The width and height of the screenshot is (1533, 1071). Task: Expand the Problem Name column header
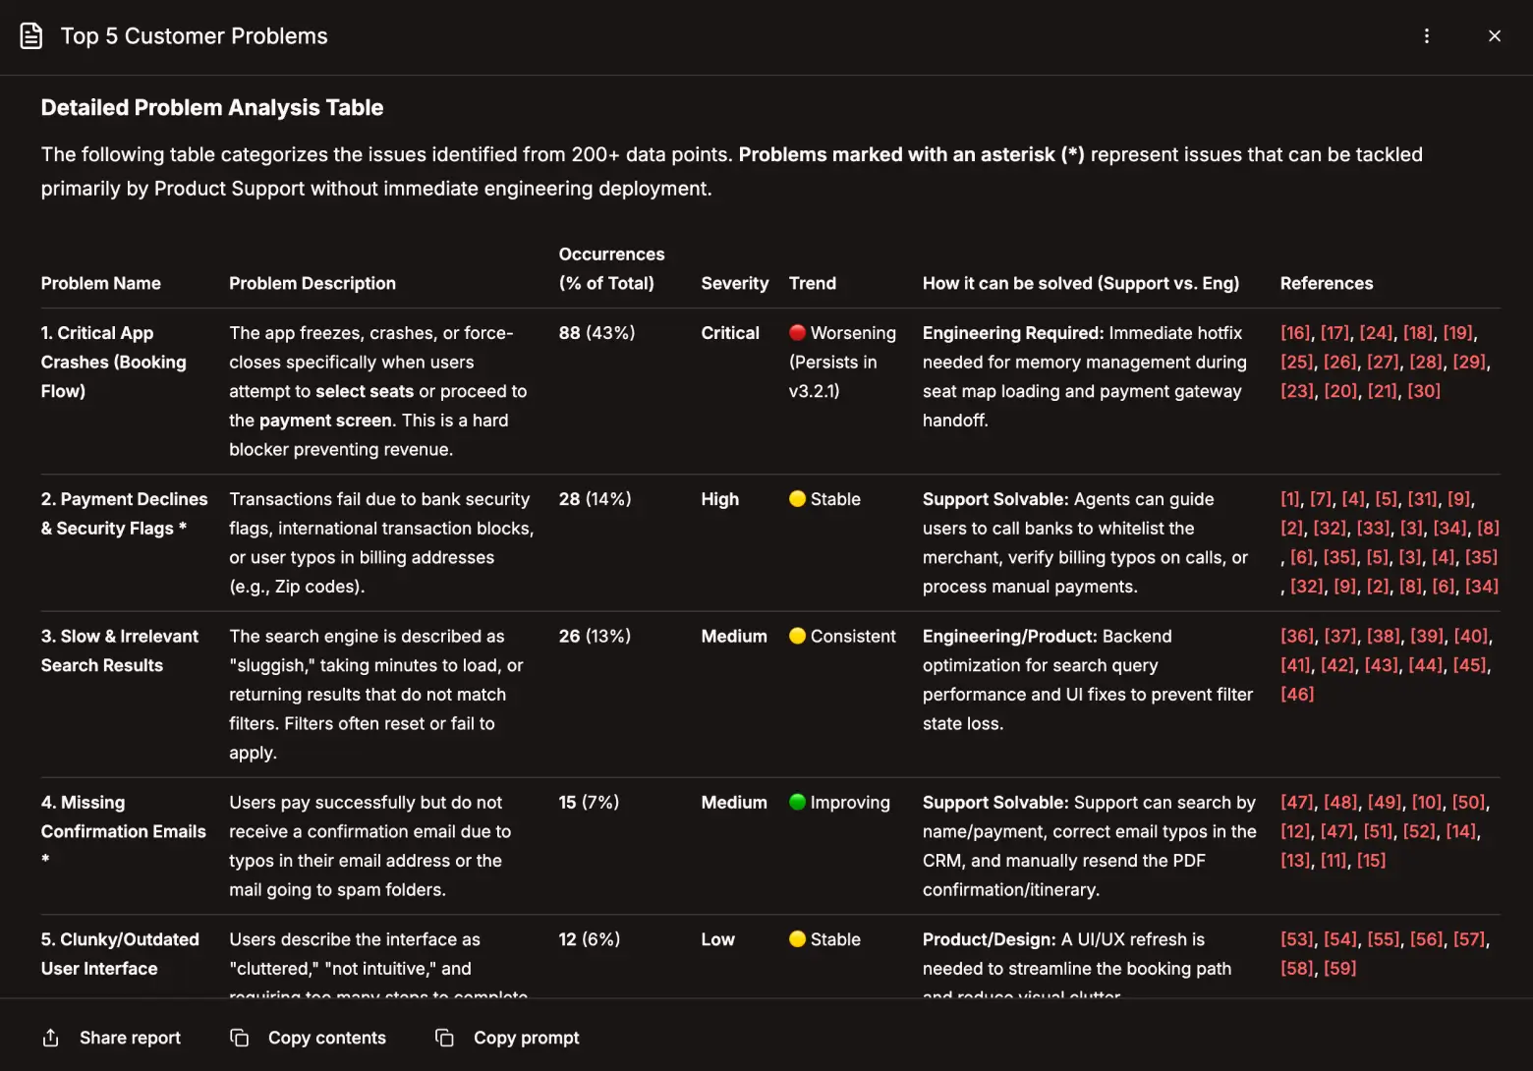(x=100, y=283)
